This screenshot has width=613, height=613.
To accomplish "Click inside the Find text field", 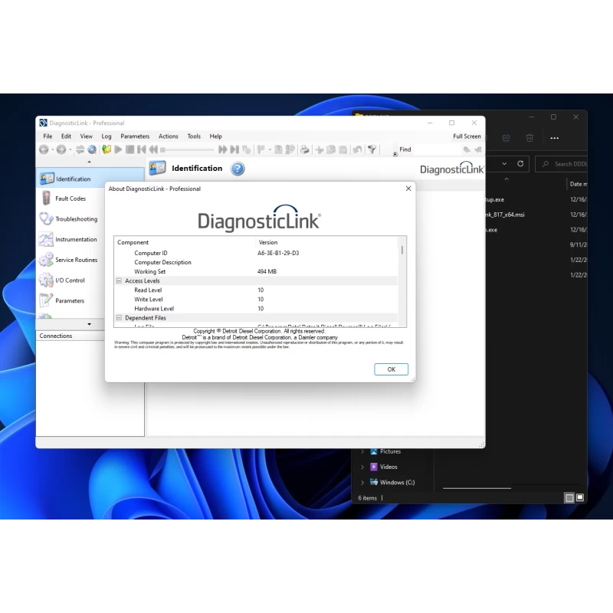I will [437, 149].
